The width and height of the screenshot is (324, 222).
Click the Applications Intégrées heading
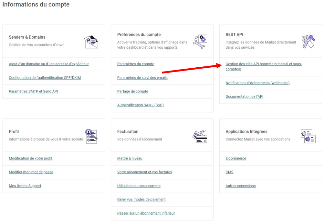tap(246, 131)
